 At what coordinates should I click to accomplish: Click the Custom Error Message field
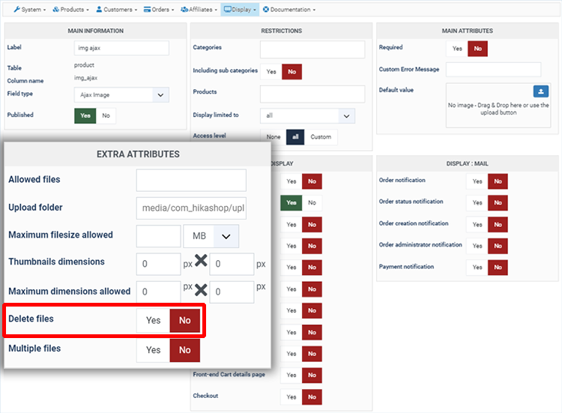494,70
